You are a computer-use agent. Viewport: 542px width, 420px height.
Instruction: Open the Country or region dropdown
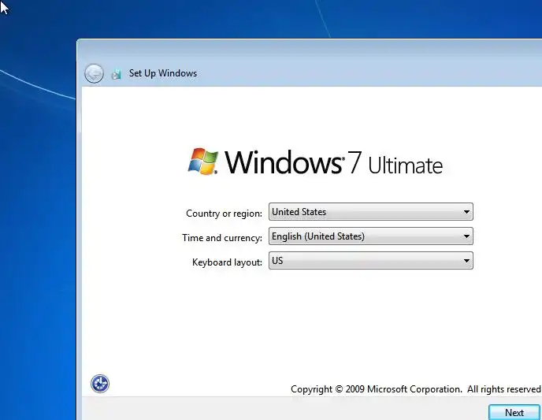(x=371, y=211)
